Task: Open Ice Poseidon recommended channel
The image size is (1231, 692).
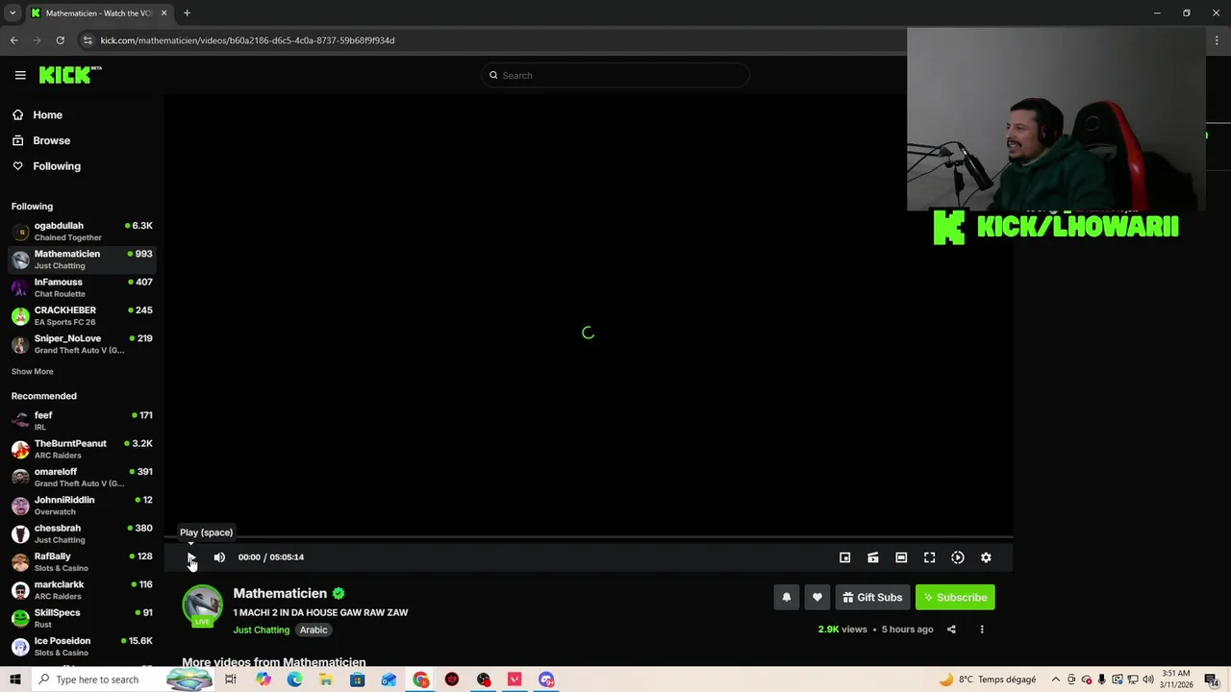Action: (82, 646)
